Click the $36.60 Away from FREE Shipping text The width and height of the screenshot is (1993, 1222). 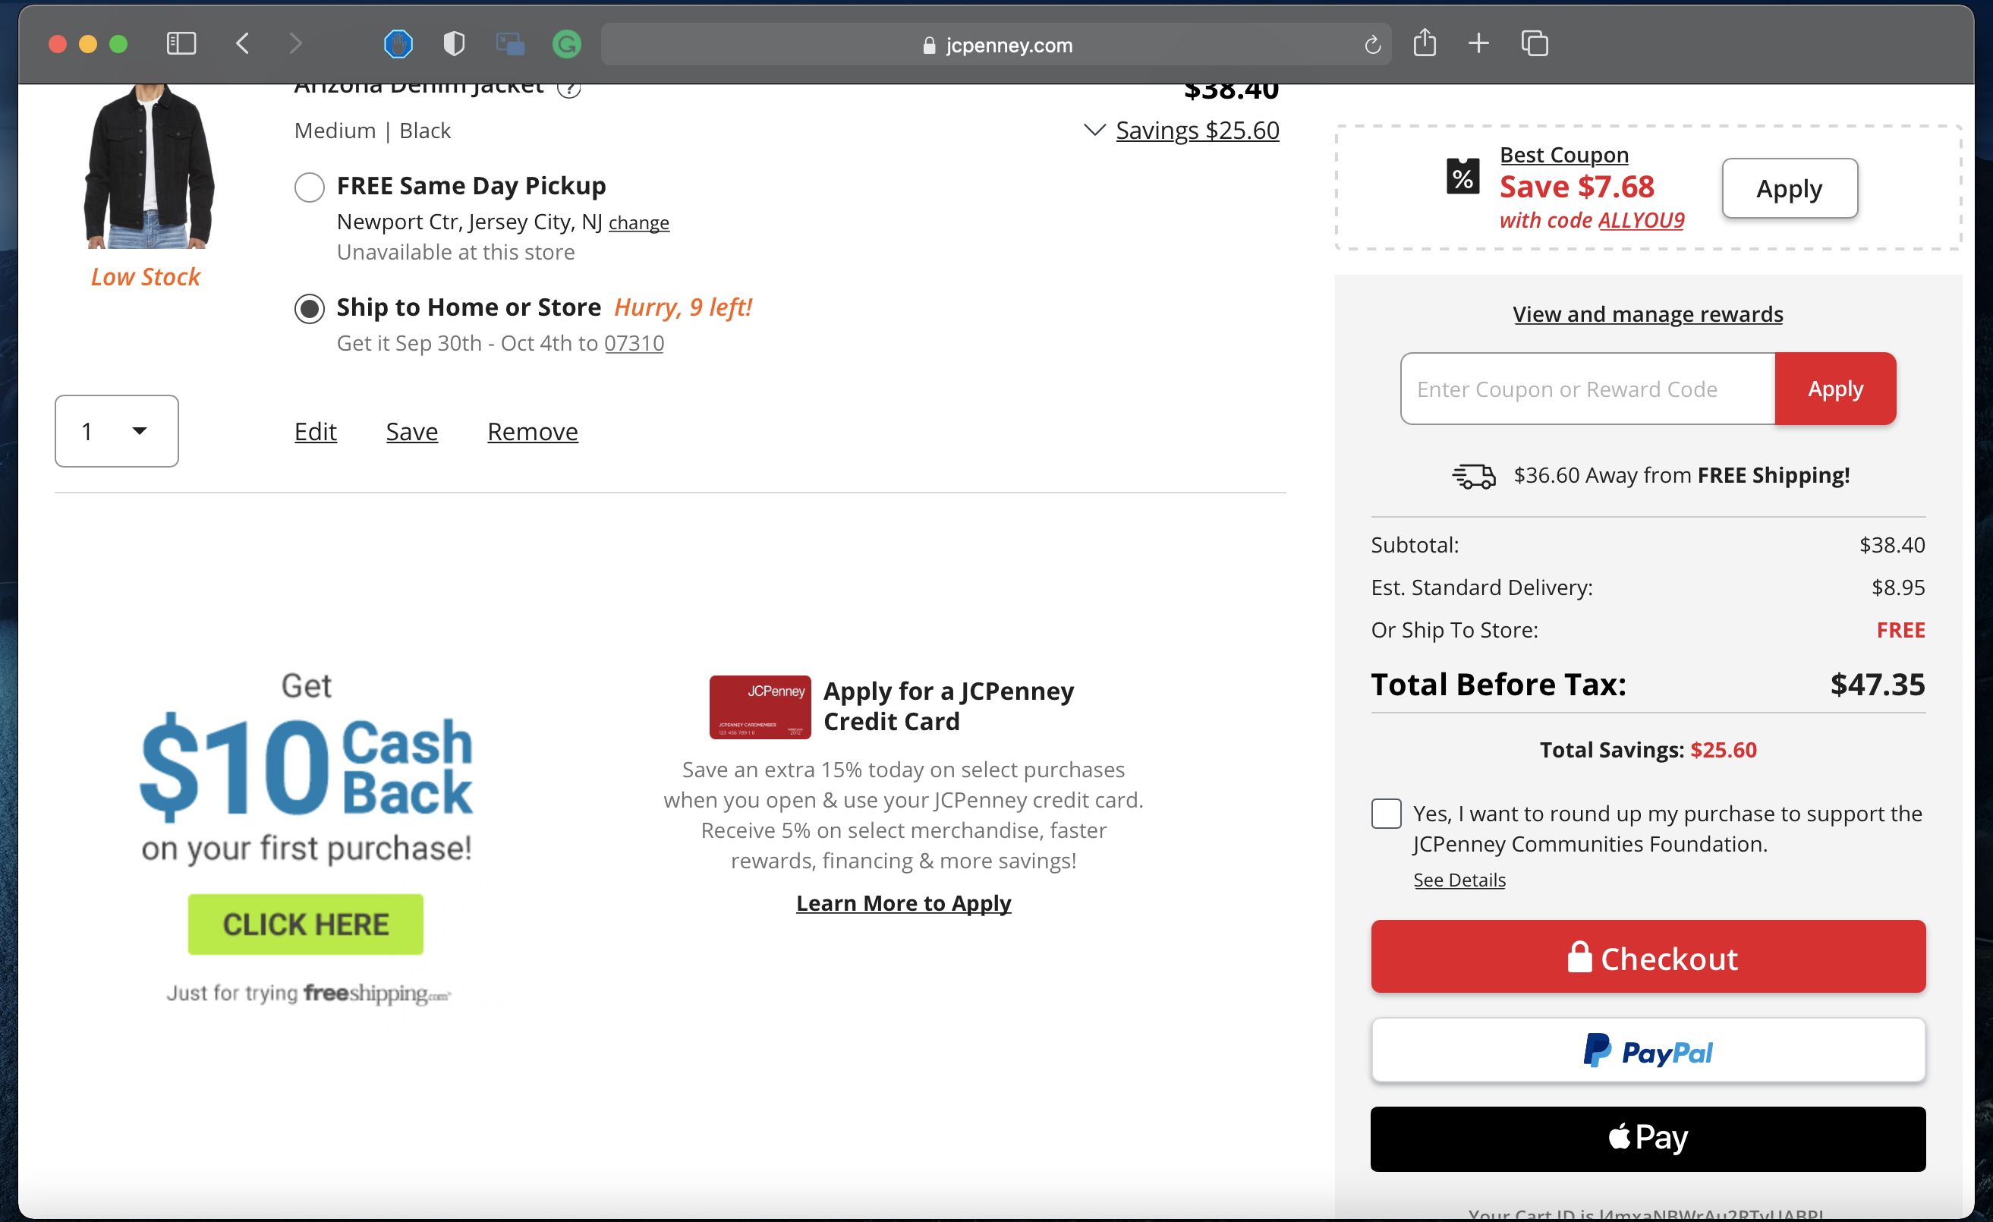[x=1682, y=474]
